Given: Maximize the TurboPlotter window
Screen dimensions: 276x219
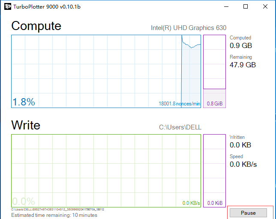Looking at the screenshot, I should coord(246,7).
